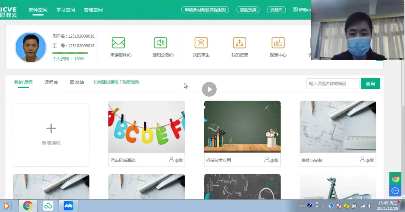The height and width of the screenshot is (212, 405).
Task: Click the 新增课程 add course card
Action: [51, 135]
